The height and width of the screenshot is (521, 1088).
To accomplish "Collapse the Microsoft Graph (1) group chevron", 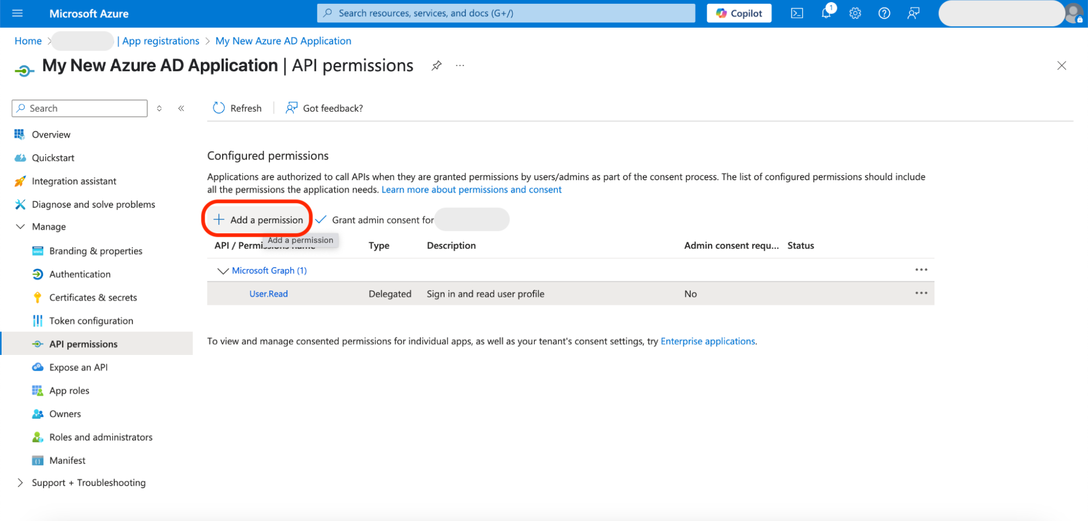I will click(223, 271).
